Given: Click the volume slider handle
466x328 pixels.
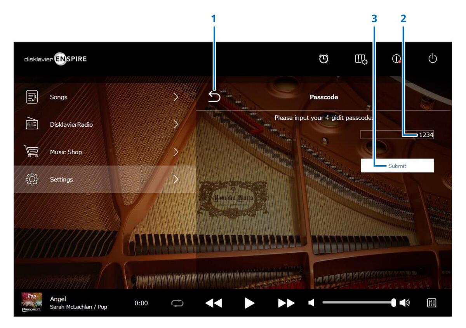Looking at the screenshot, I should [x=393, y=303].
